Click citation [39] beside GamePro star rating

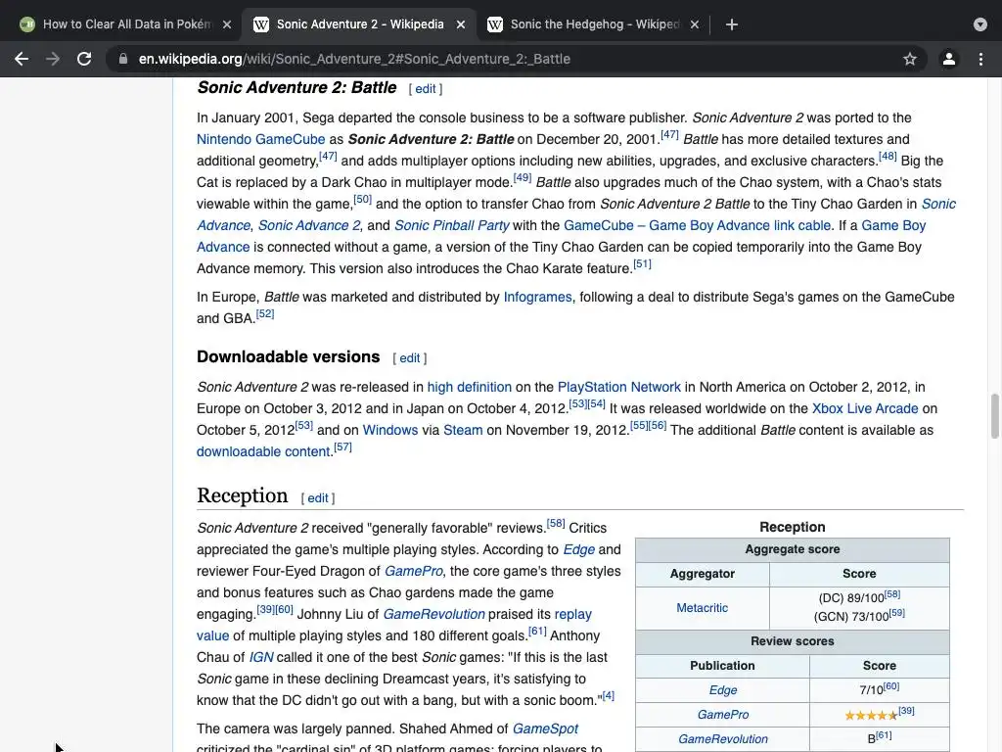[906, 711]
